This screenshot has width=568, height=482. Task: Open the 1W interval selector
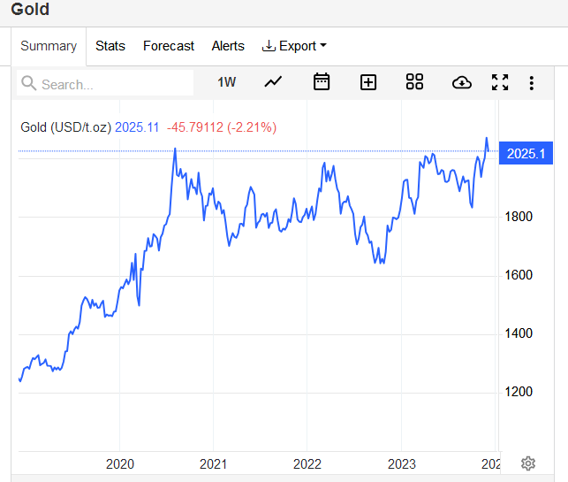pyautogui.click(x=226, y=82)
